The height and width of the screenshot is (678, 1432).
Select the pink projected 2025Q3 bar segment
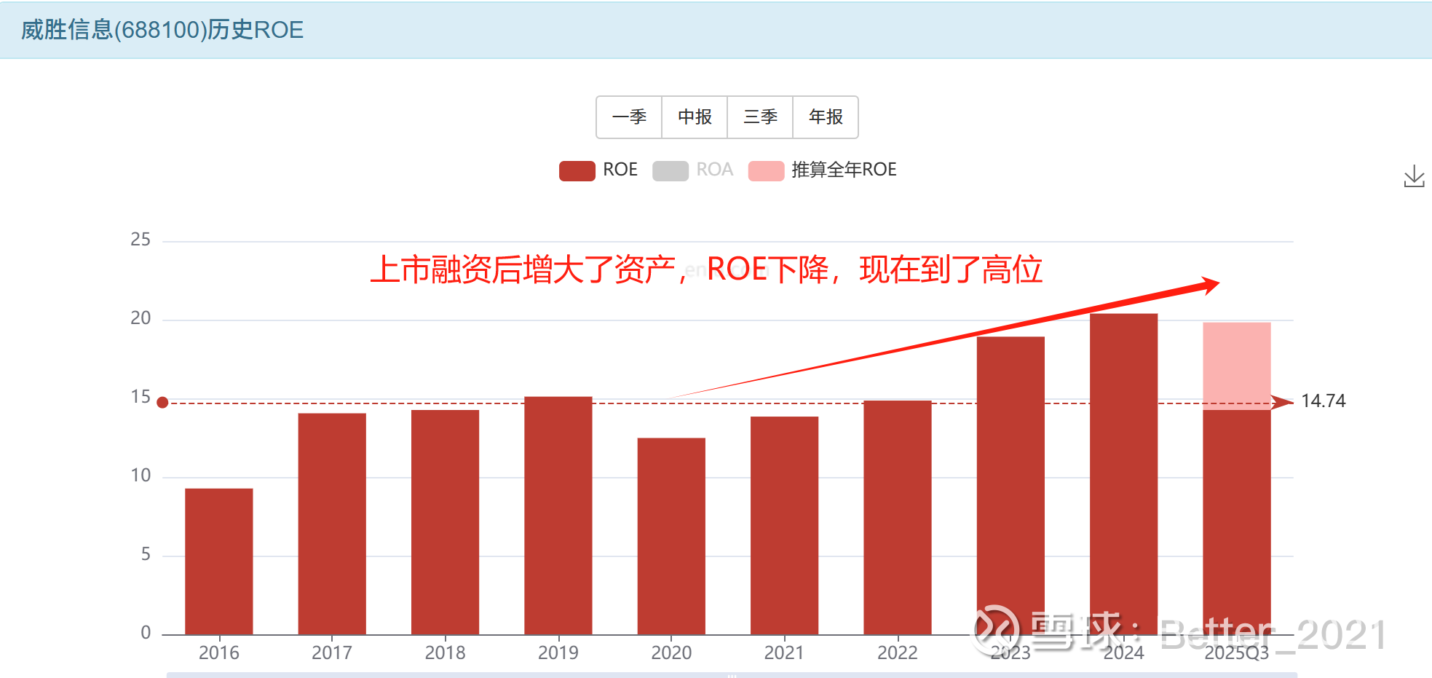1237,366
